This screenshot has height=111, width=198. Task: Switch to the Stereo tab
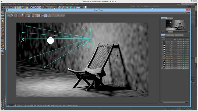coord(181,35)
